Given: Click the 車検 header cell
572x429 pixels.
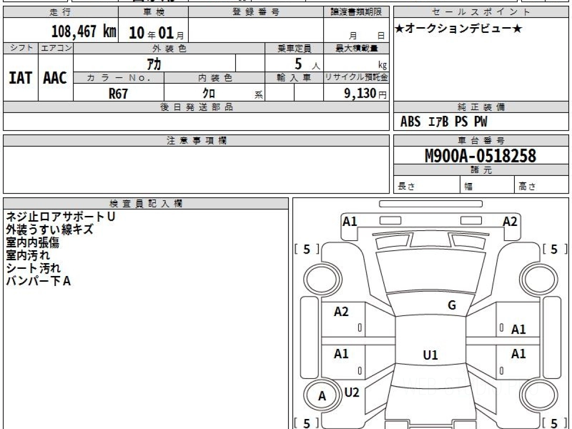Looking at the screenshot, I should (153, 12).
